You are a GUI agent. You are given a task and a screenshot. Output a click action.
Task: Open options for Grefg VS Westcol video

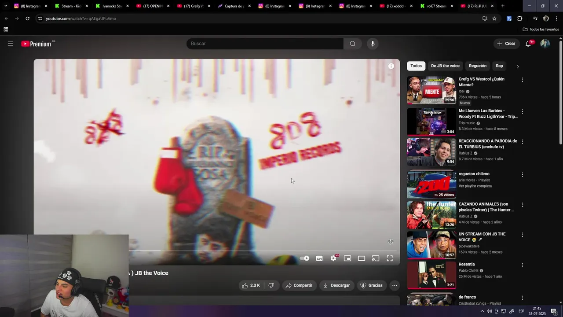[523, 80]
